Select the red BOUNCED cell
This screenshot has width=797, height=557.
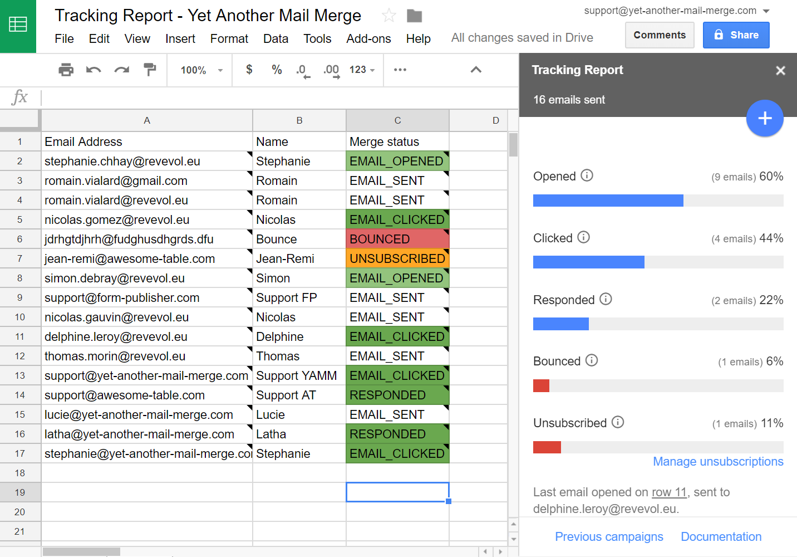397,239
